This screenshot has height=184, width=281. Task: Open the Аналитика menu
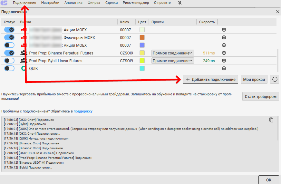[73, 3]
